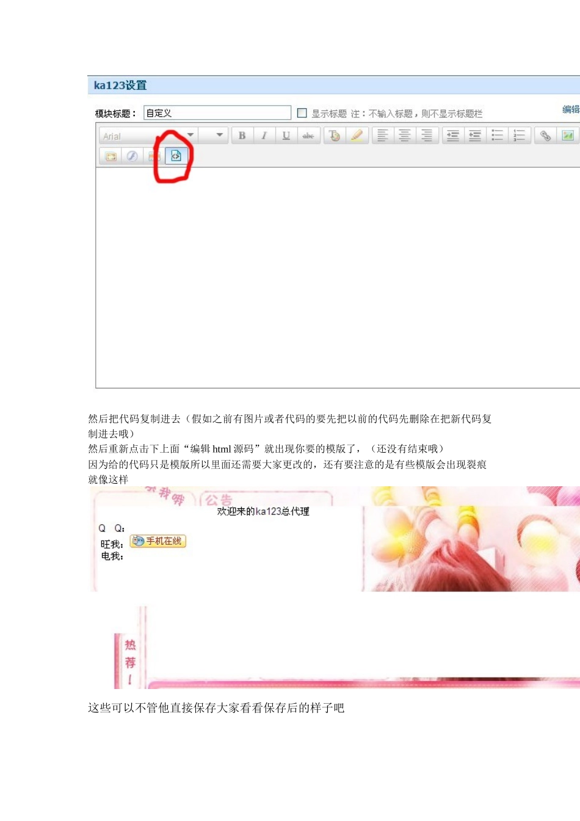Toggle bold formatting in the editor toolbar

pyautogui.click(x=242, y=136)
